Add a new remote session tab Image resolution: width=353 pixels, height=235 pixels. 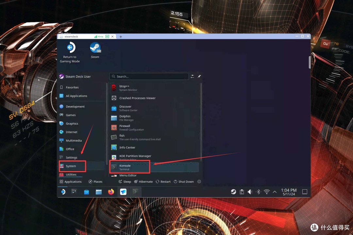[121, 37]
